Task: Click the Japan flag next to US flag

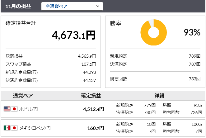Action: [x=14, y=109]
